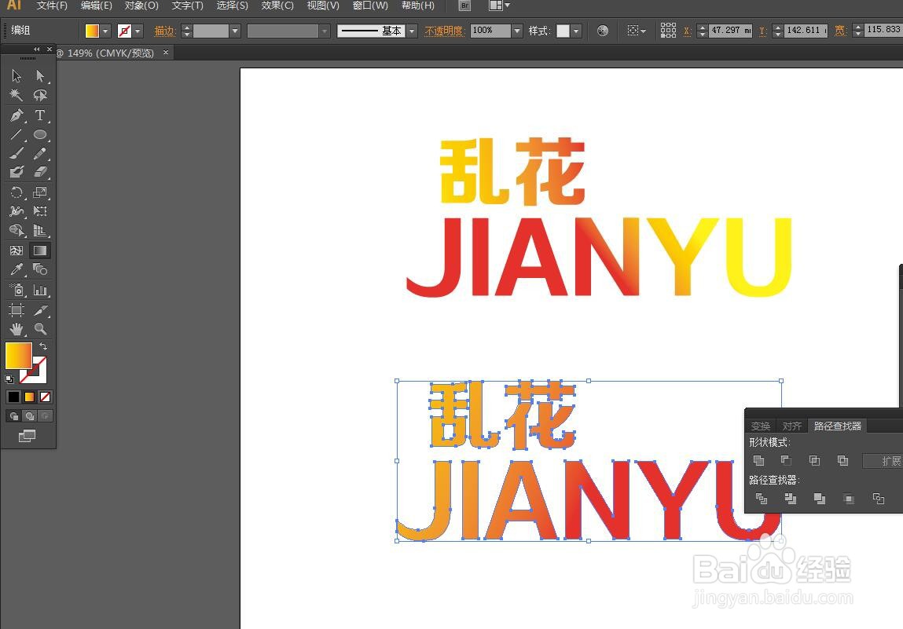Select the Type tool

click(41, 115)
